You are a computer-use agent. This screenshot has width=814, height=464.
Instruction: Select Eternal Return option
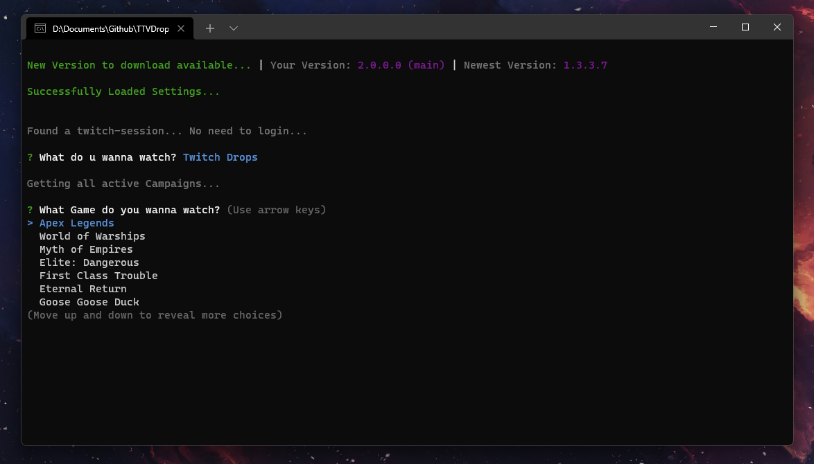click(83, 289)
